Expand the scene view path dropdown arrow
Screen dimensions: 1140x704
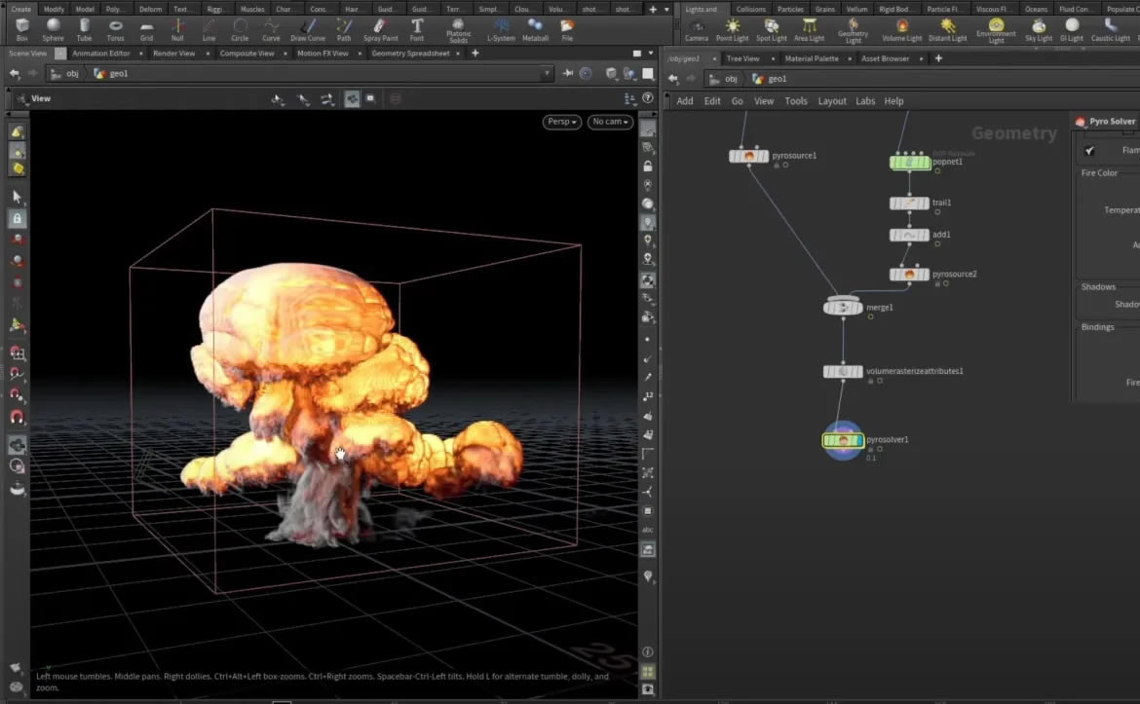click(x=546, y=73)
